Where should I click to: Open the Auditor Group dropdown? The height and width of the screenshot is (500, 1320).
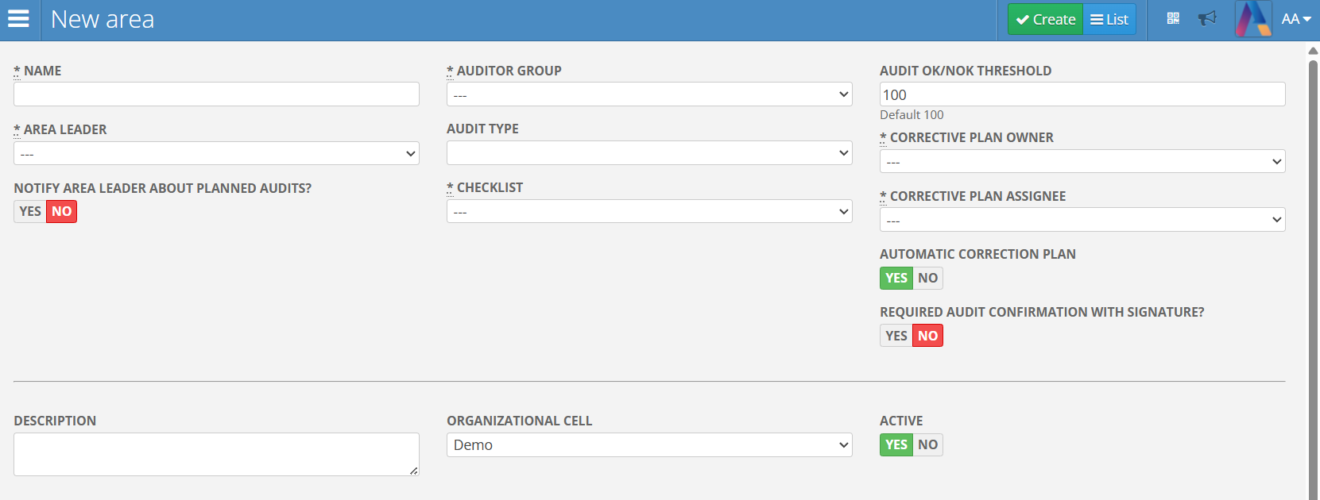point(648,94)
